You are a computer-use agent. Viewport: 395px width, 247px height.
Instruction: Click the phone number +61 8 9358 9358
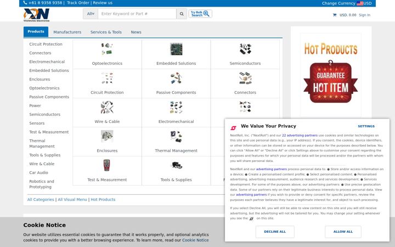click(x=45, y=3)
